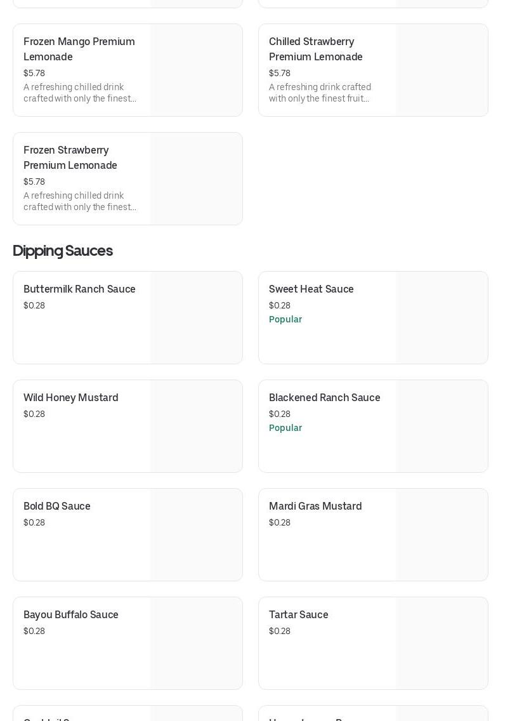Click the Tartar Sauce image thumbnail
This screenshot has height=721, width=510.
click(x=441, y=644)
